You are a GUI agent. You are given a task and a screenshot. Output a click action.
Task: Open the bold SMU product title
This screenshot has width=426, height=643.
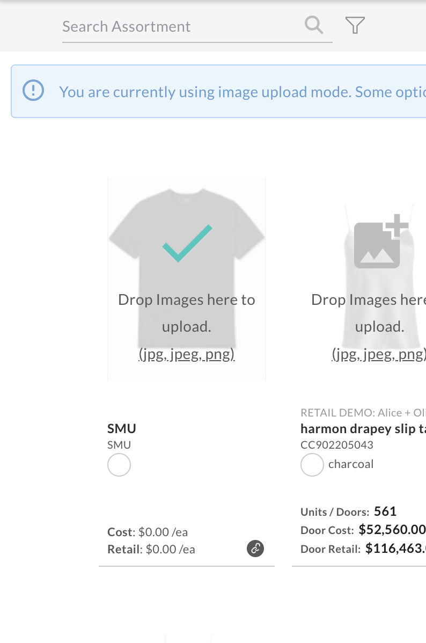(x=122, y=428)
